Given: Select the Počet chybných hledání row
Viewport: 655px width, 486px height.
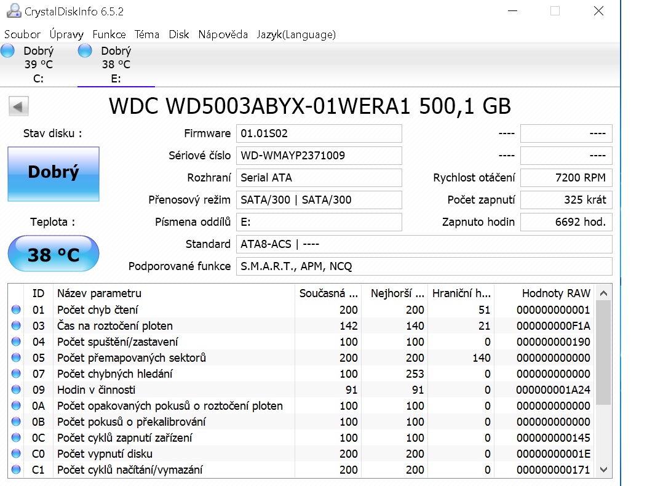Looking at the screenshot, I should [x=301, y=373].
